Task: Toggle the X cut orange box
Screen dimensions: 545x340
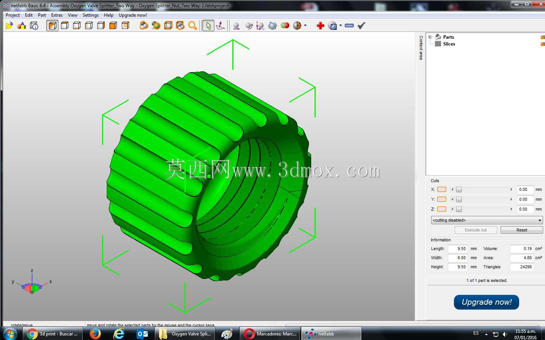Action: point(442,189)
